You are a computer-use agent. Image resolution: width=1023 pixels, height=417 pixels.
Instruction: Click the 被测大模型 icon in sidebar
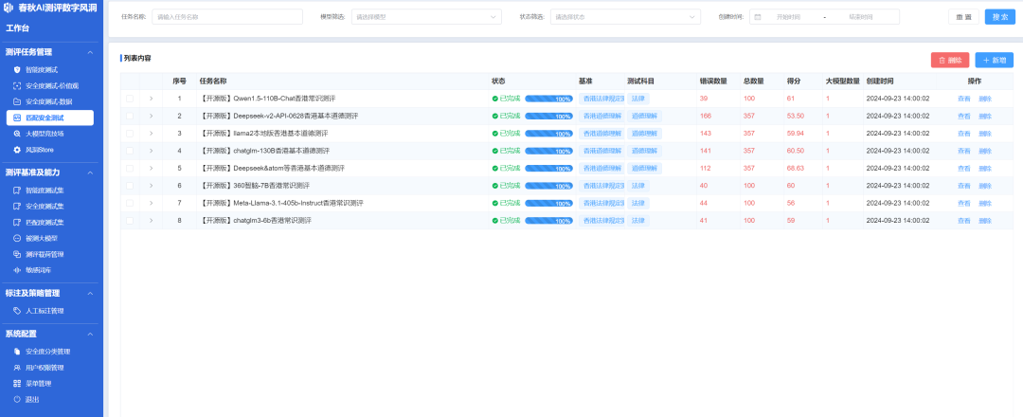coord(17,238)
